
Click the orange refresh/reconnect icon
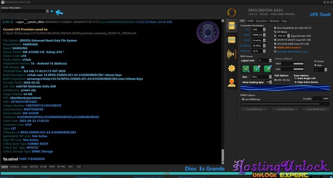231,13
